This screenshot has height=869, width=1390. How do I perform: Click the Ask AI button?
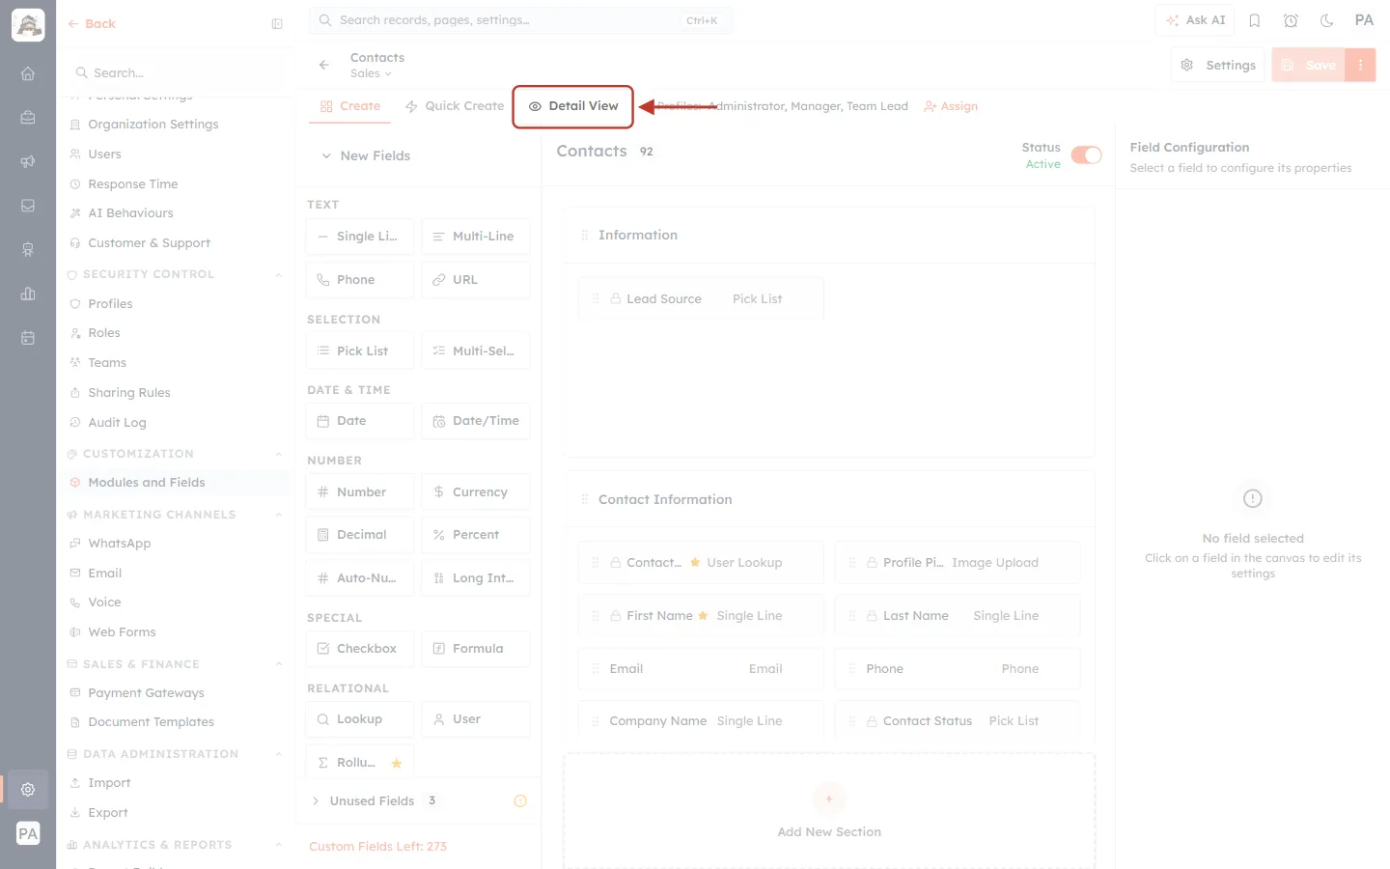[x=1195, y=20]
